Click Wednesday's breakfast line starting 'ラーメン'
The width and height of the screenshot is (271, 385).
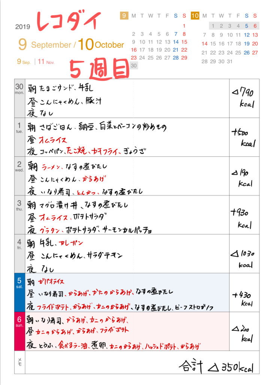[x=74, y=167]
